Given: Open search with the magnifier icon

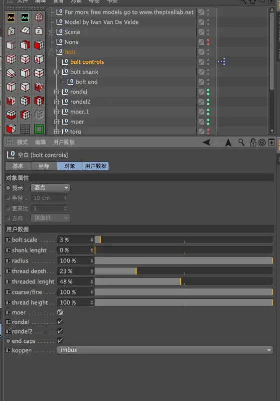Looking at the screenshot, I should 241,142.
